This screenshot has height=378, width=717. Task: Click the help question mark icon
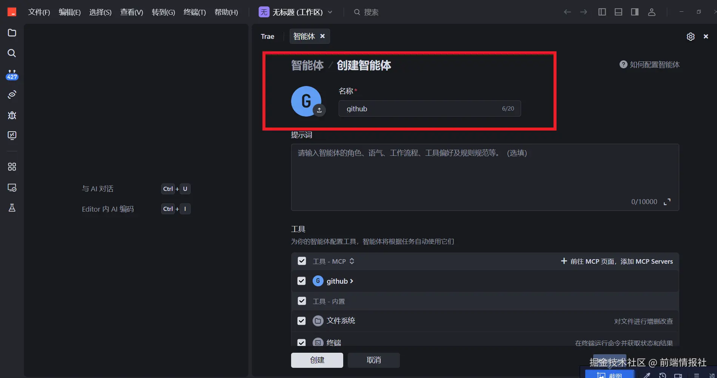coord(623,65)
